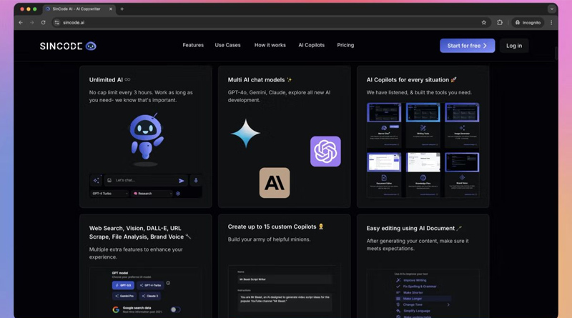The width and height of the screenshot is (572, 318).
Task: Click the Google G logo
Action: tap(116, 309)
